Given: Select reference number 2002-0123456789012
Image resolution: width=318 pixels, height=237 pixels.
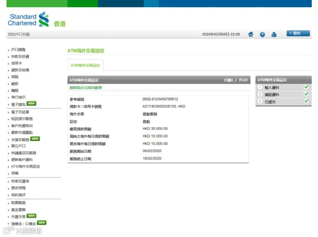Looking at the screenshot, I should [x=160, y=99].
